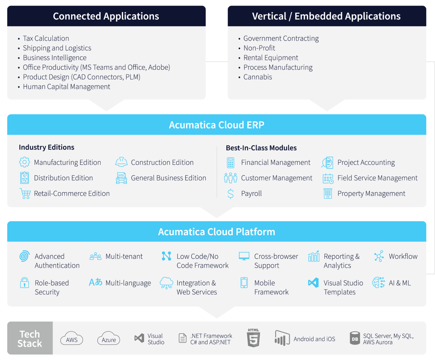The height and width of the screenshot is (360, 435).
Task: Click the Retail-Commerce shopping cart icon
Action: pyautogui.click(x=25, y=193)
